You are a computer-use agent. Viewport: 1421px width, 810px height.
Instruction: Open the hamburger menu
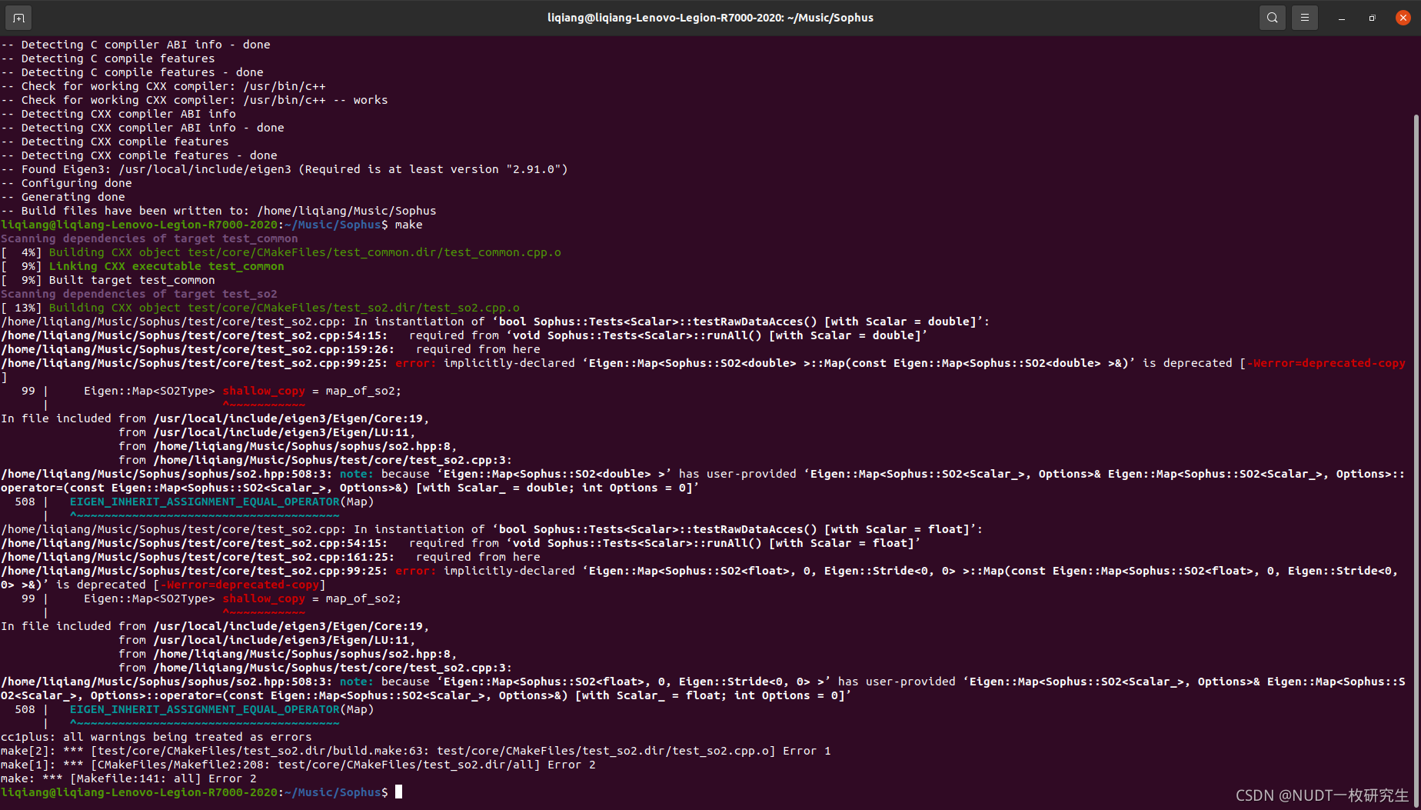(x=1305, y=17)
